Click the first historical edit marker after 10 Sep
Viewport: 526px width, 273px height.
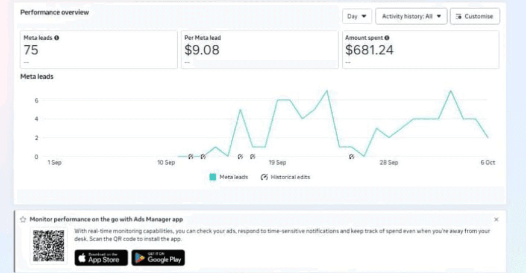[190, 156]
